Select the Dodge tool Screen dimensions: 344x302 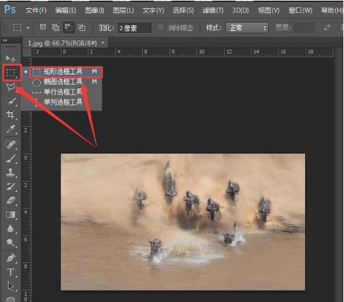pyautogui.click(x=10, y=242)
